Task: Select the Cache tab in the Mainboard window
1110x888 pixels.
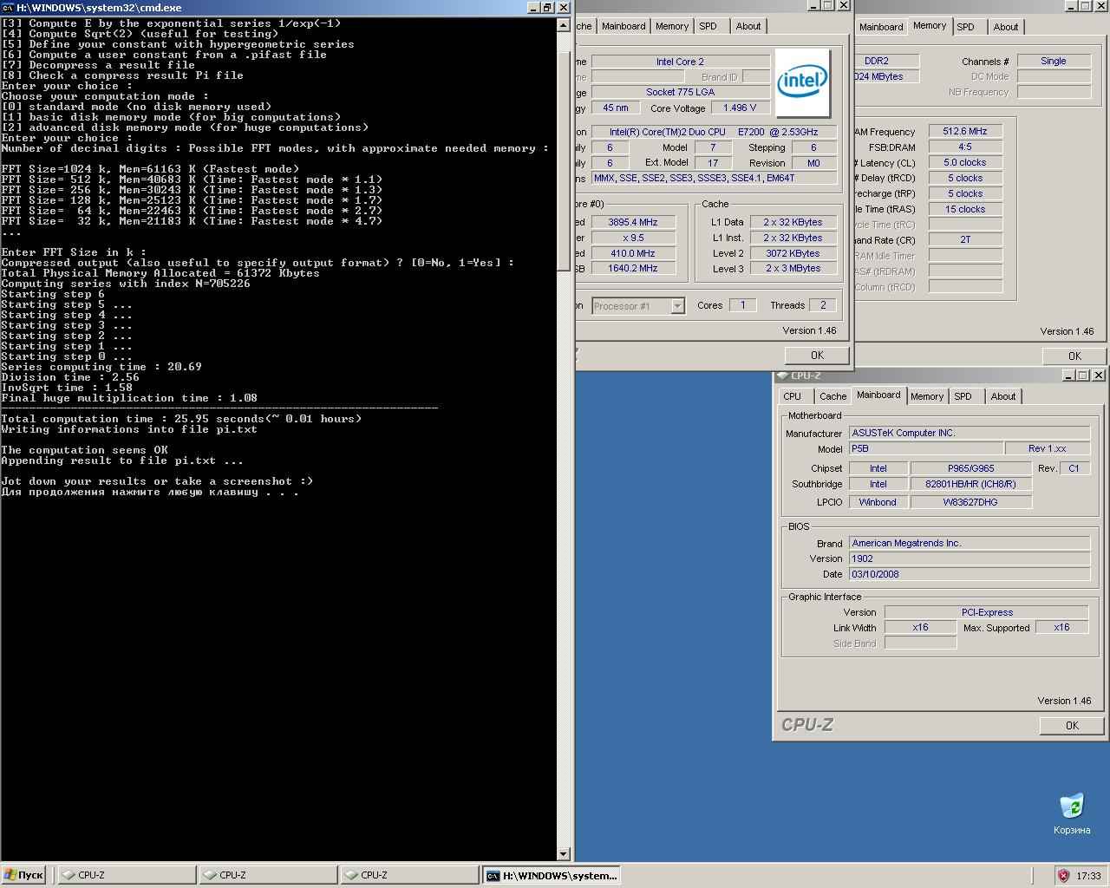Action: click(x=832, y=396)
